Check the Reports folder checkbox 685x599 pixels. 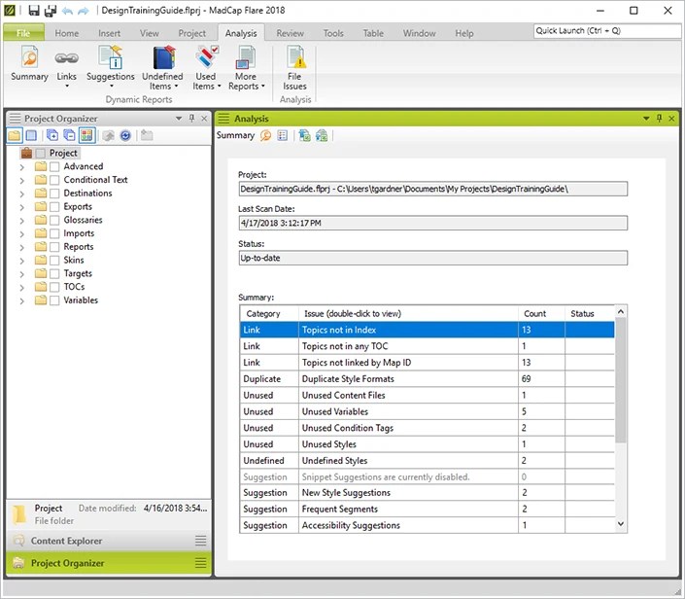point(54,247)
